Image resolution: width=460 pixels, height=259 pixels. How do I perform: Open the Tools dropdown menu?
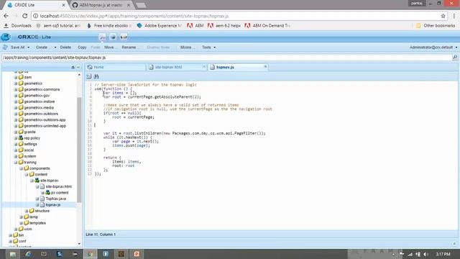coord(208,47)
